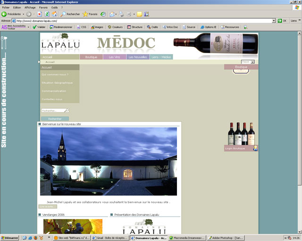Click the user icon beside Login Boutique
Viewport: 302px width, 241px height.
click(x=255, y=148)
